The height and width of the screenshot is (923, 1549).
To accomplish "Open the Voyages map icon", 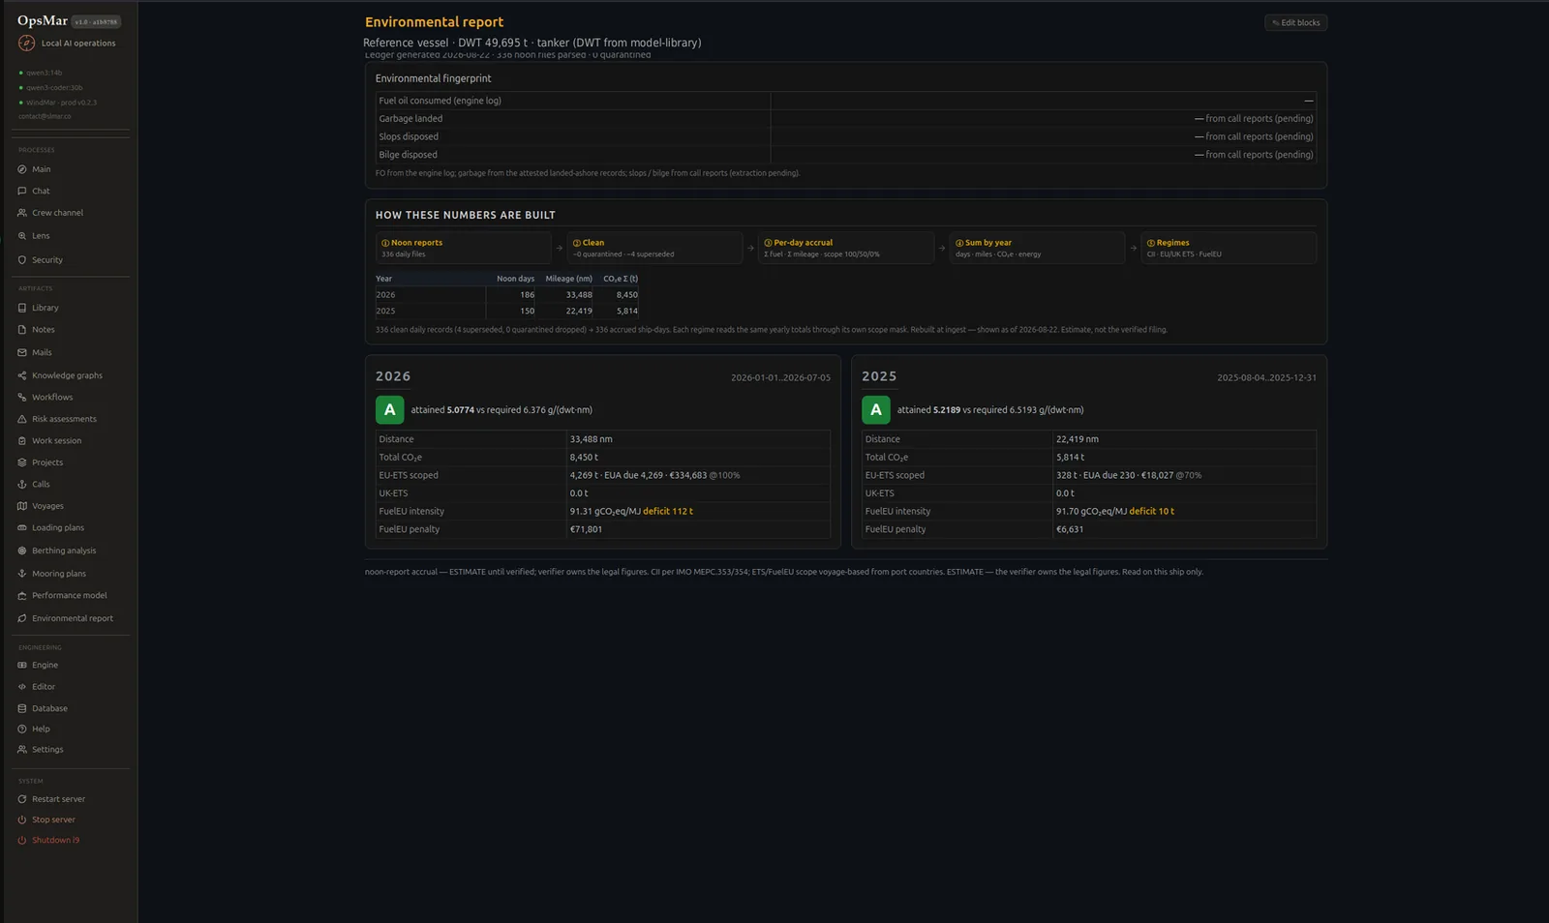I will (22, 506).
